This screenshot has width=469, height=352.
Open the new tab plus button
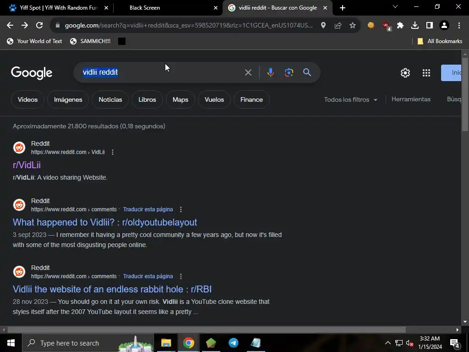[343, 8]
